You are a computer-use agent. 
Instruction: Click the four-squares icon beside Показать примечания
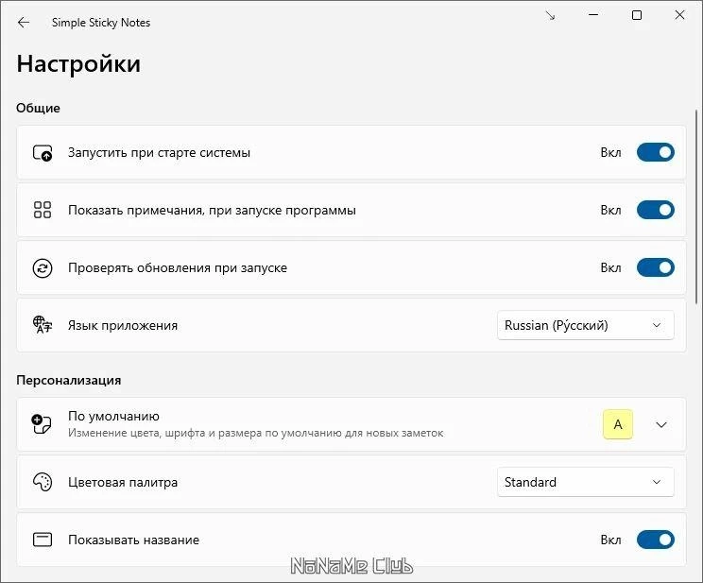pos(43,210)
